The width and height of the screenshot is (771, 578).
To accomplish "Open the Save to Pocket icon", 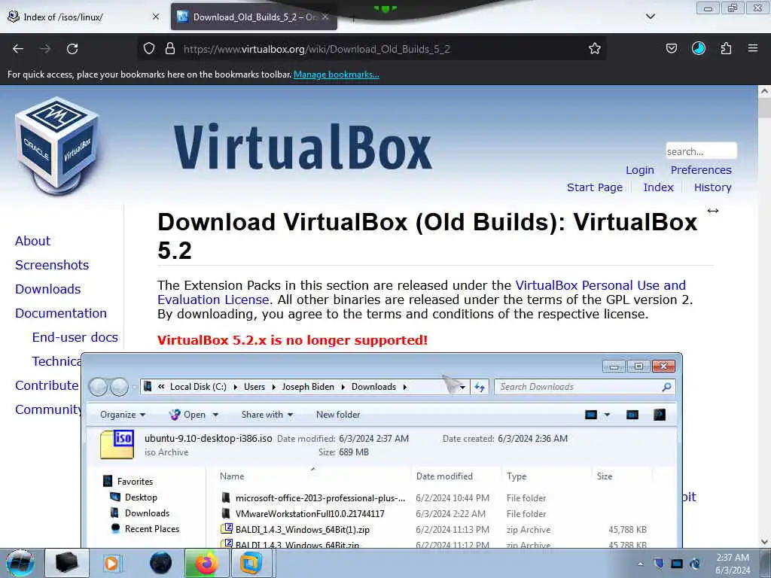I will pos(672,48).
